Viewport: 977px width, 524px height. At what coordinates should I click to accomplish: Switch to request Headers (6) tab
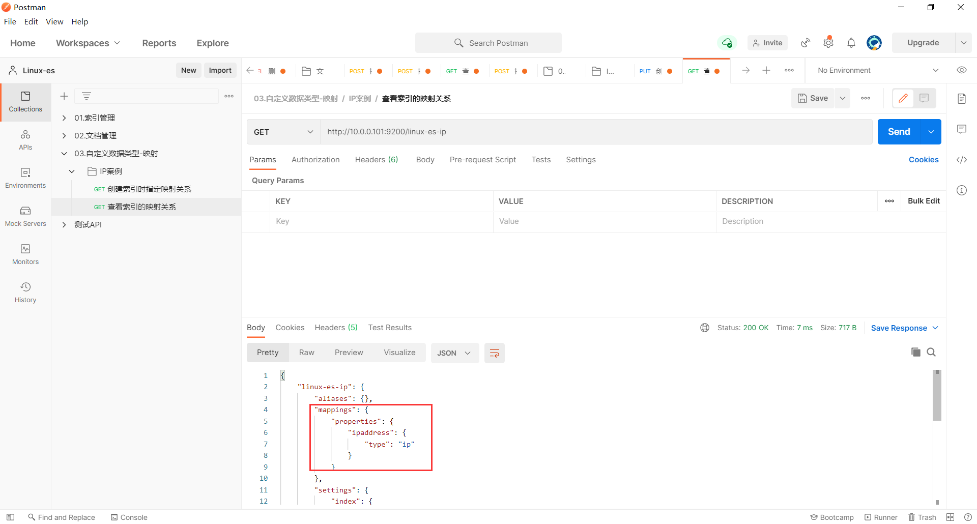377,160
